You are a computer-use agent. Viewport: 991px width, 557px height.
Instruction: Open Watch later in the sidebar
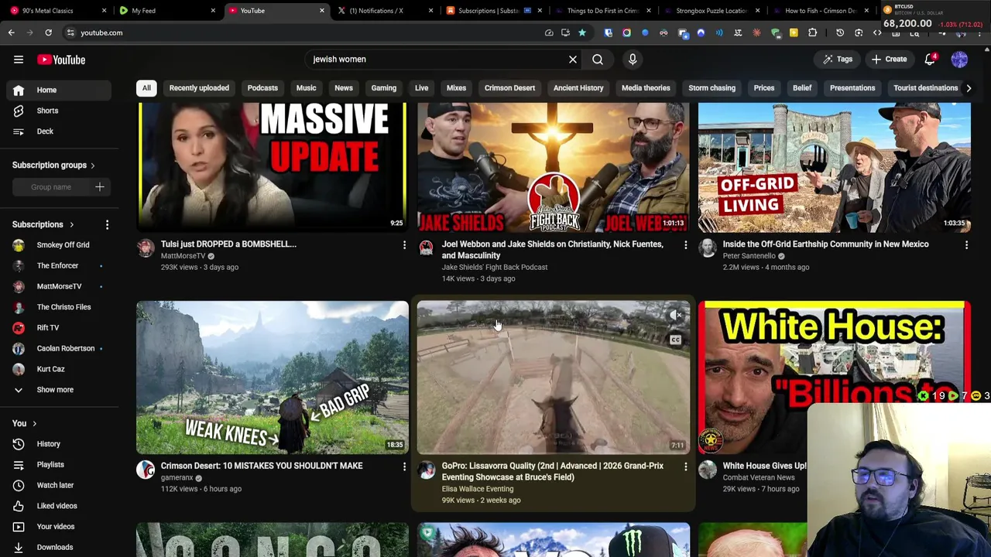click(59, 485)
